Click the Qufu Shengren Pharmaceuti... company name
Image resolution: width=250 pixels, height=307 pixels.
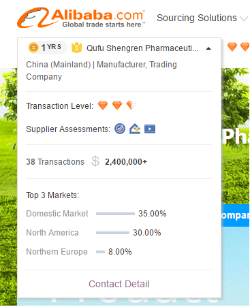pos(142,48)
